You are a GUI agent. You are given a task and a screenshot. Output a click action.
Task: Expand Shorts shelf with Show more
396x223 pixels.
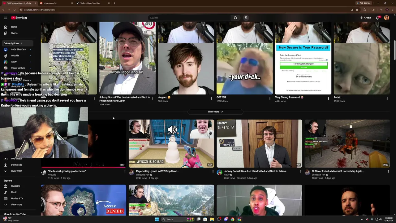coord(215,111)
